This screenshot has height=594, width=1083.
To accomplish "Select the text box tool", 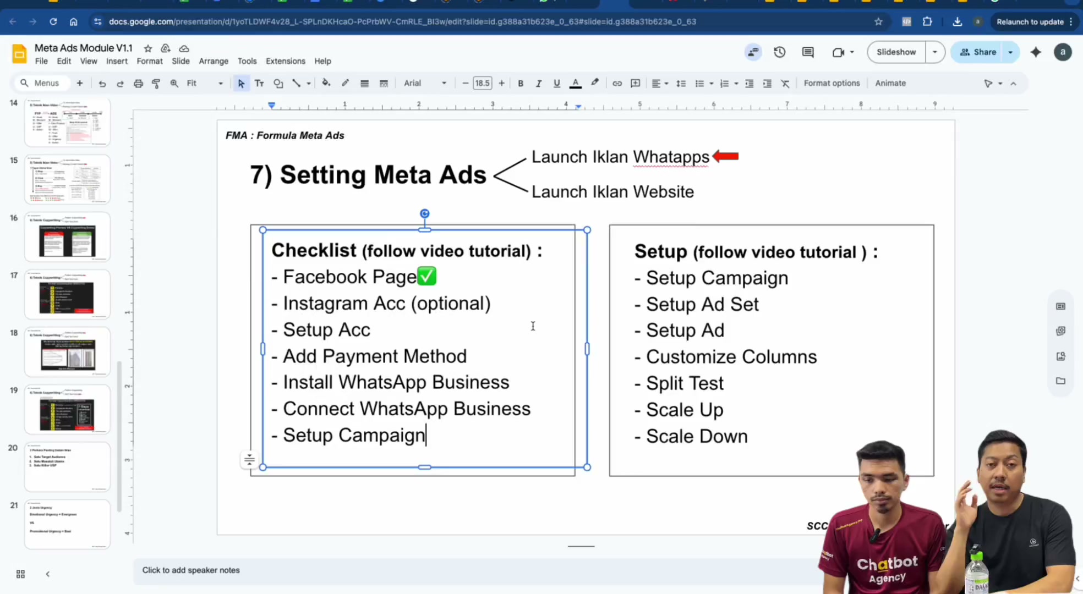I will pos(259,84).
